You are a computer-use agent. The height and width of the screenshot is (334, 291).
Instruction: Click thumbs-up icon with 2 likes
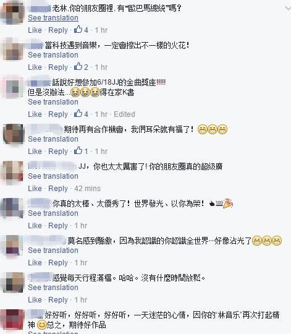(x=78, y=66)
